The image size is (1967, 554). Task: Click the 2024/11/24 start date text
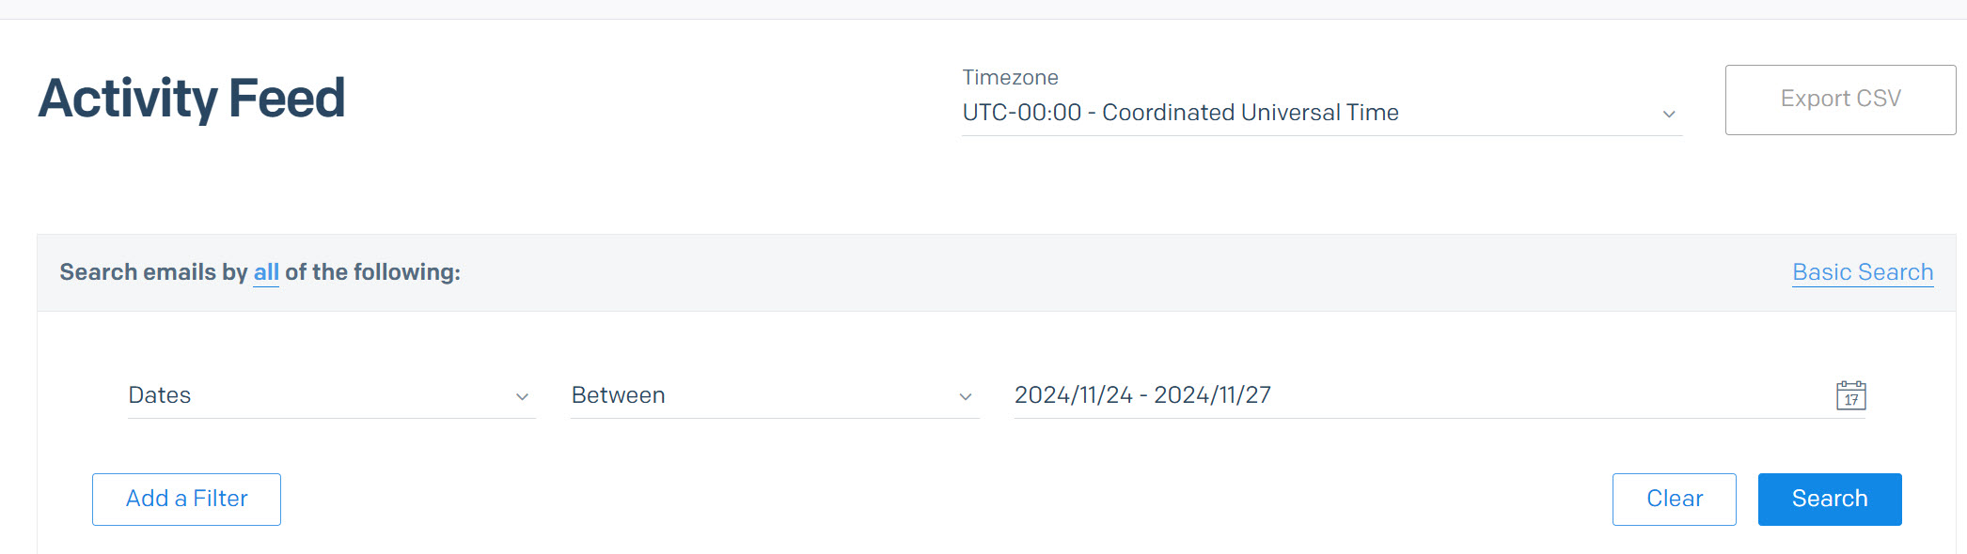click(x=1073, y=395)
